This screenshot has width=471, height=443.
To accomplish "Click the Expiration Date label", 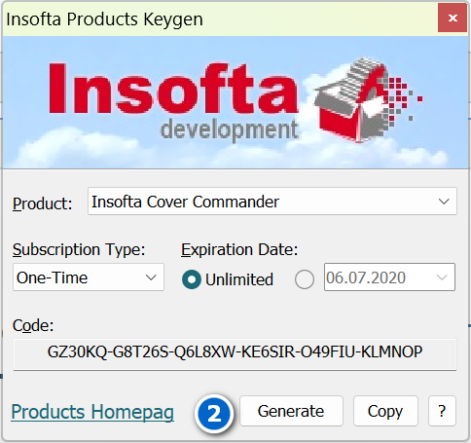I will tap(239, 250).
